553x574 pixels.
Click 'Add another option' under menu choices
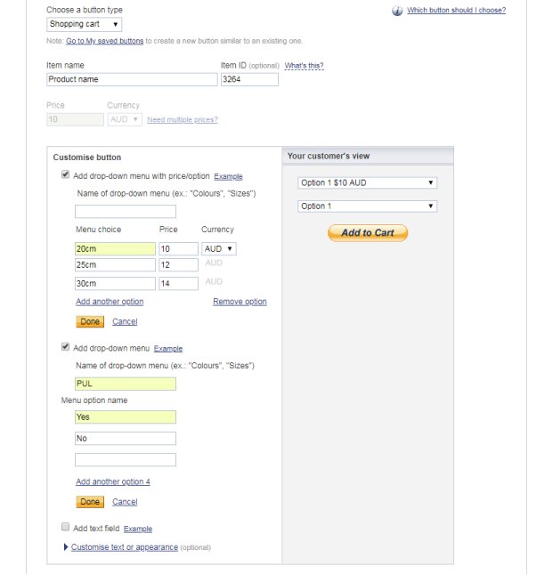[110, 302]
